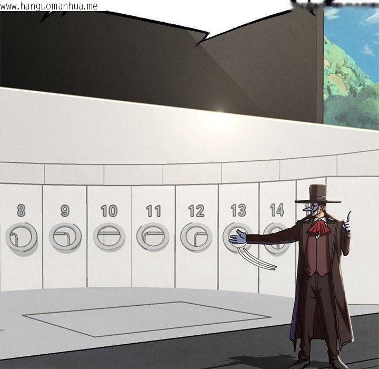379x369 pixels.
Task: Click the man's red cravat
Action: tap(318, 228)
